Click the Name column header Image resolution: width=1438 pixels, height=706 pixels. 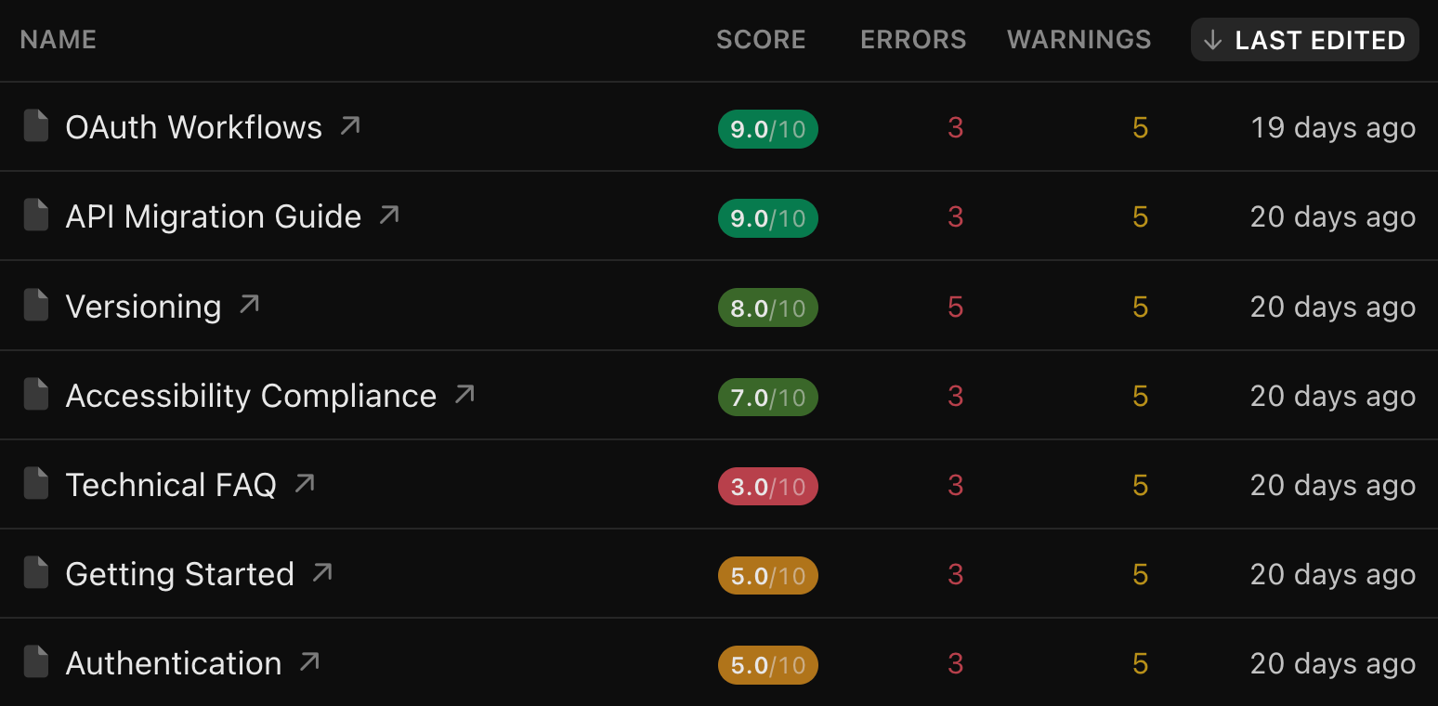click(x=58, y=40)
